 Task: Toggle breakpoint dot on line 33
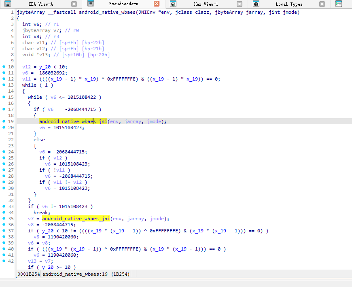pos(4,206)
